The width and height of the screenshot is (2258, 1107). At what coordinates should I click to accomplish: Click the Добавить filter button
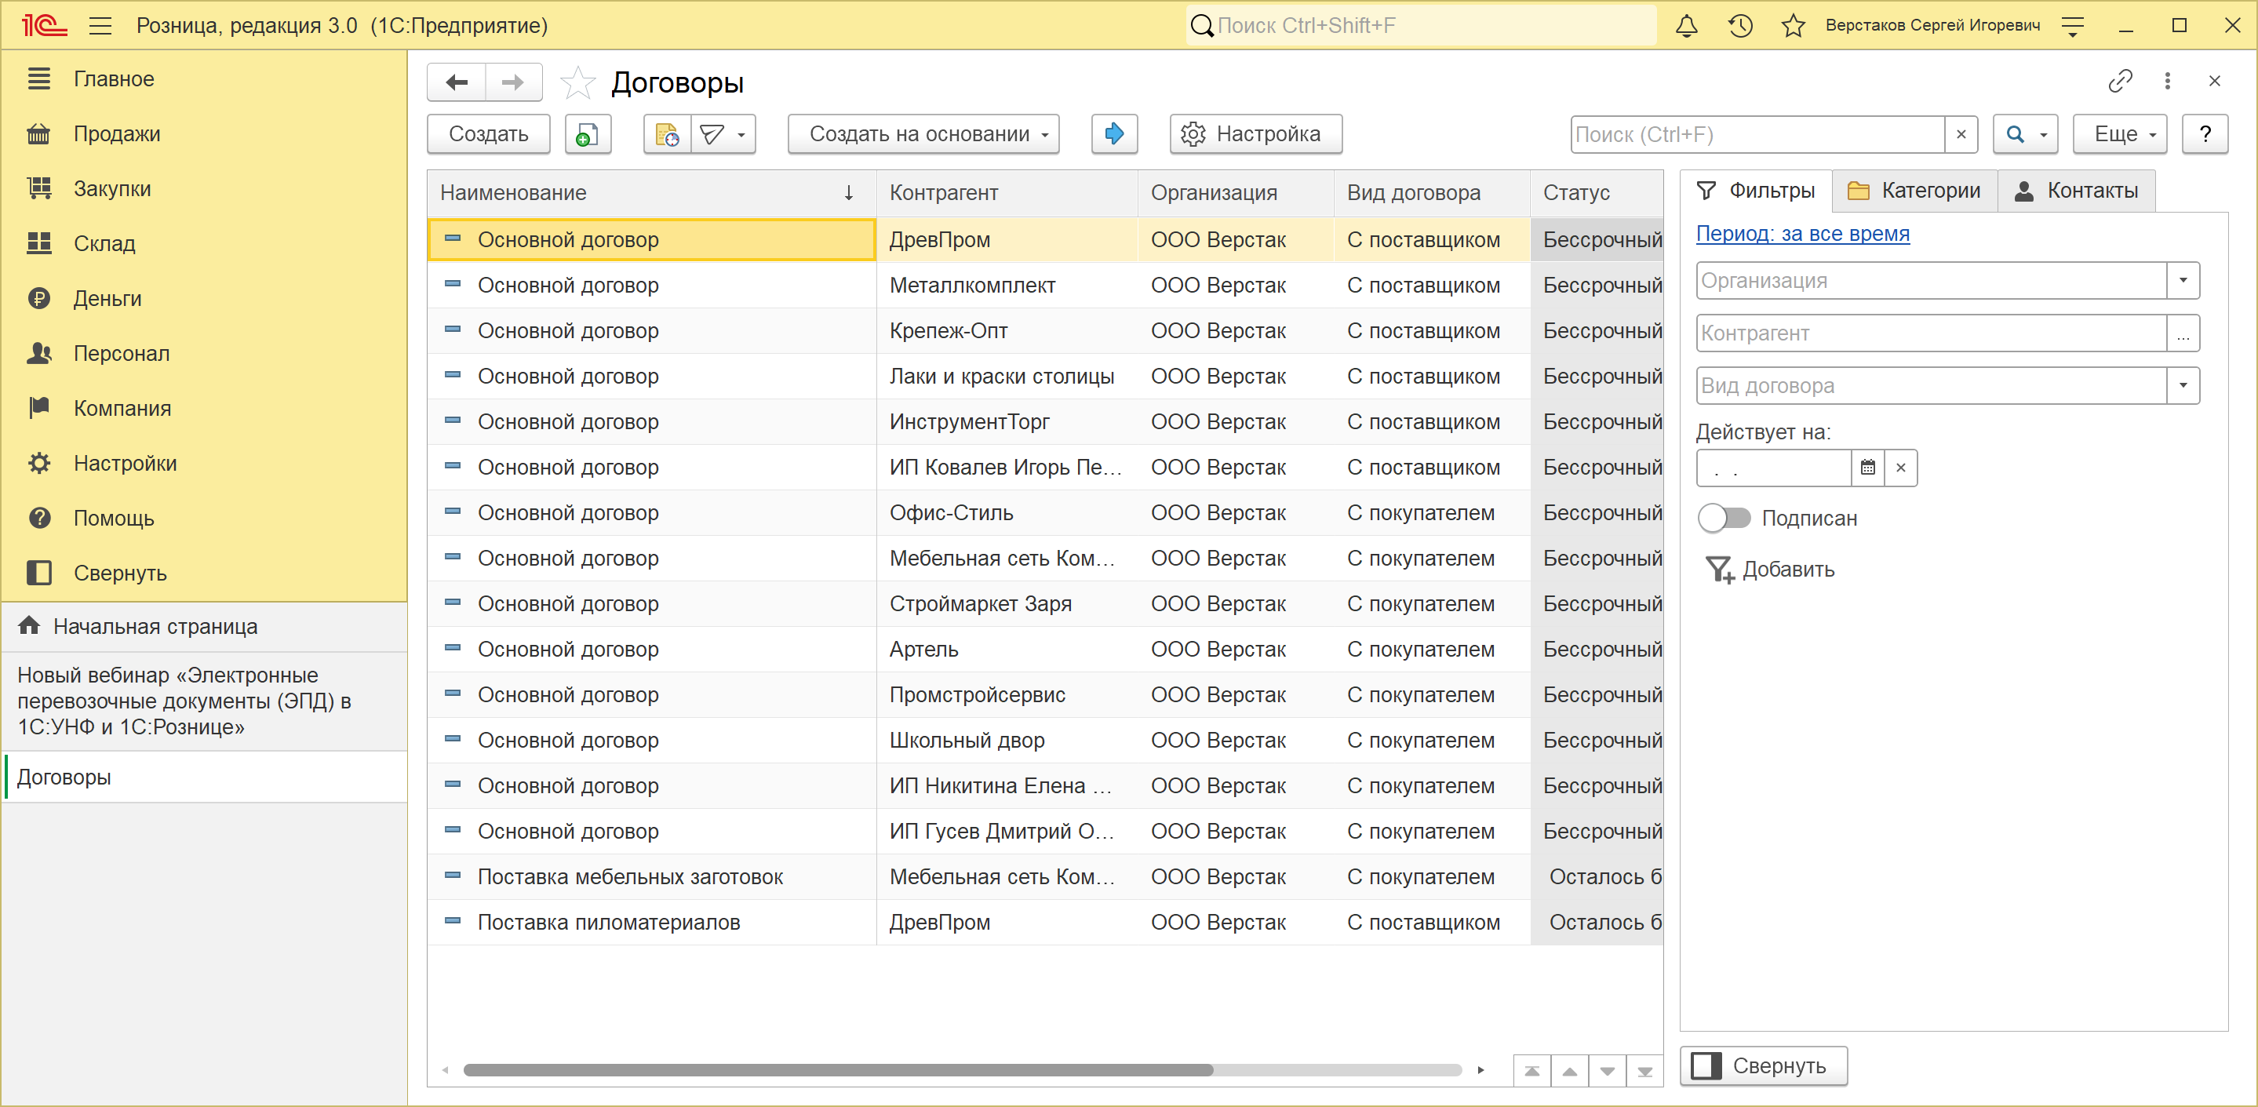click(1771, 570)
